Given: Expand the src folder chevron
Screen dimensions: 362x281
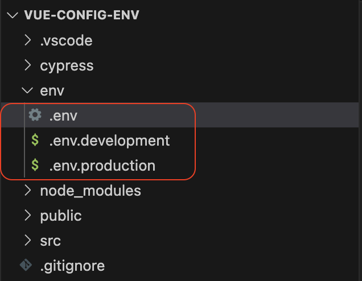Looking at the screenshot, I should [27, 241].
